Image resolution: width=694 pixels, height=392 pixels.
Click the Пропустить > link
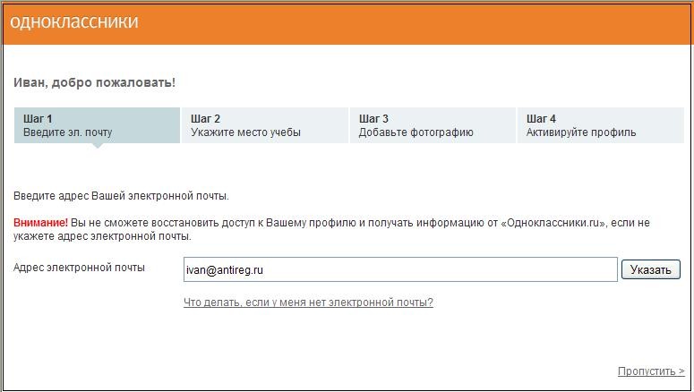[651, 371]
